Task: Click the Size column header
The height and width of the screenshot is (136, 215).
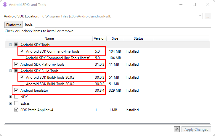Action: coord(115,38)
